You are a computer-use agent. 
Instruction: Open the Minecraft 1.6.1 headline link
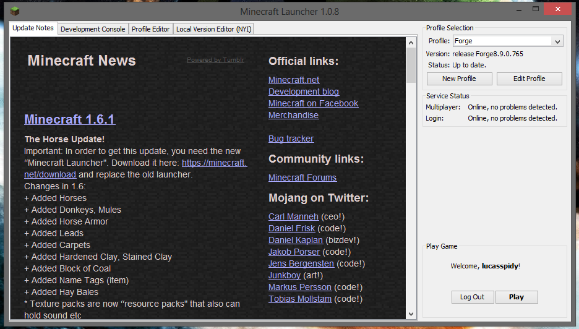(x=70, y=119)
